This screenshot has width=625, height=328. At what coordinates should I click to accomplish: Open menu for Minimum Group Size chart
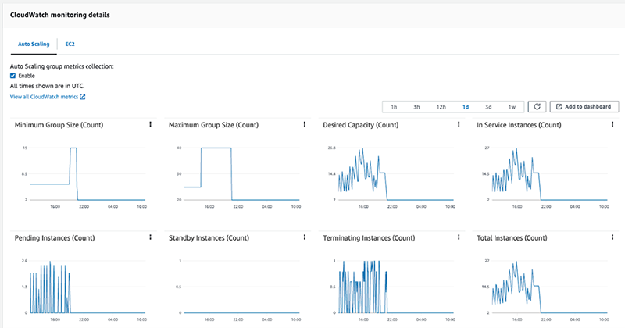(x=150, y=124)
